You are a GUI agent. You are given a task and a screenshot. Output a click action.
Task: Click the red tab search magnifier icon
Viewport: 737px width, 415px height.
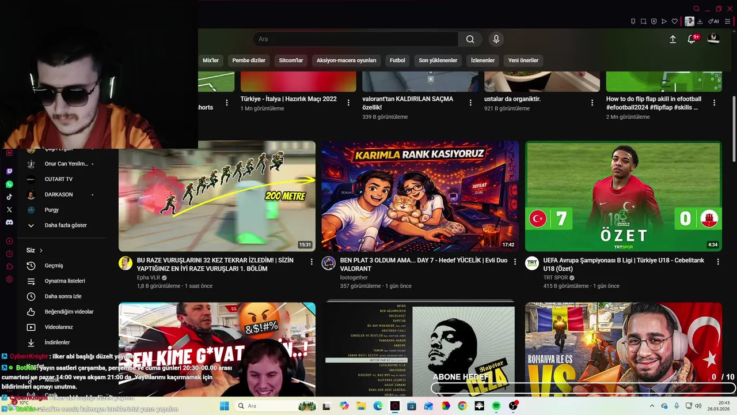(x=696, y=9)
